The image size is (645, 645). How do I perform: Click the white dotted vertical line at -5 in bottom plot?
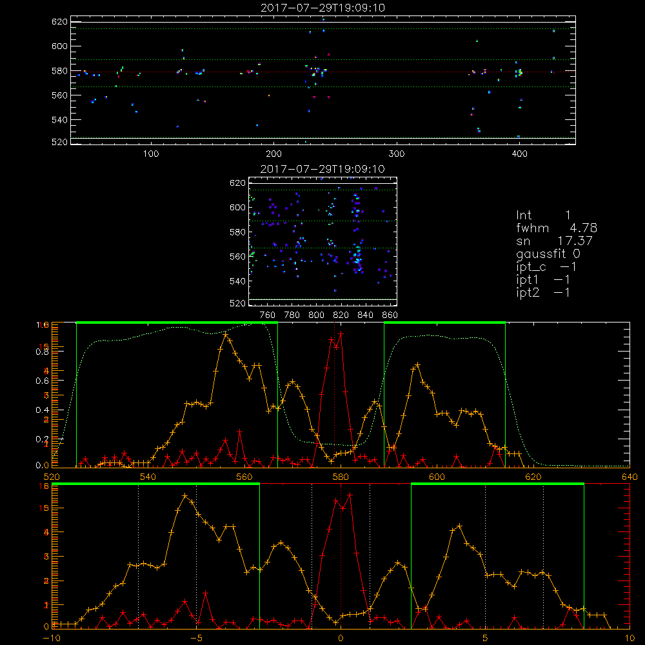196,557
